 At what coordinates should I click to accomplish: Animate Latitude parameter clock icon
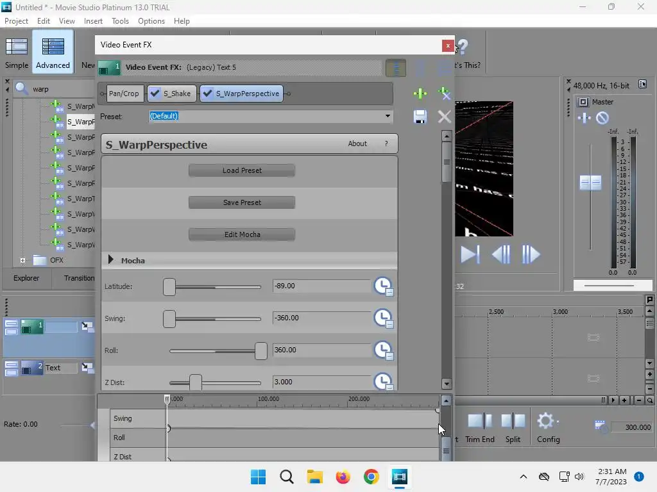pos(383,286)
